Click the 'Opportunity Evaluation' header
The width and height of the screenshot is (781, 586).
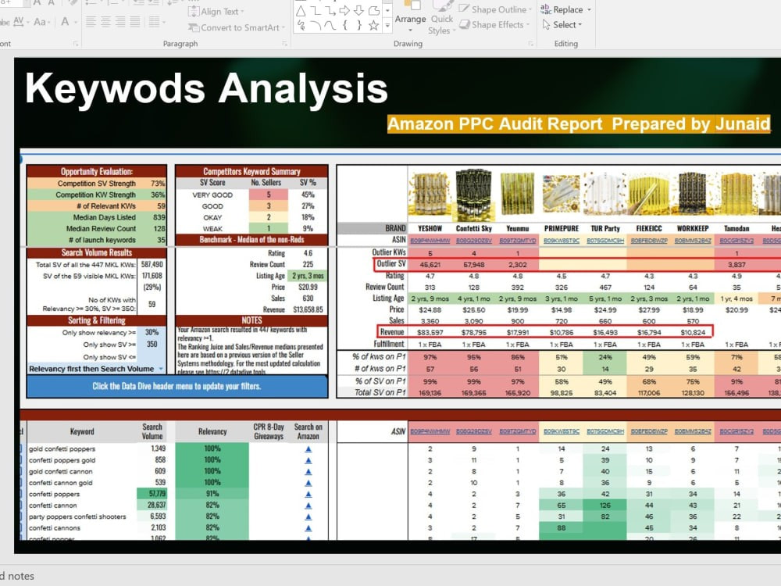(x=97, y=171)
